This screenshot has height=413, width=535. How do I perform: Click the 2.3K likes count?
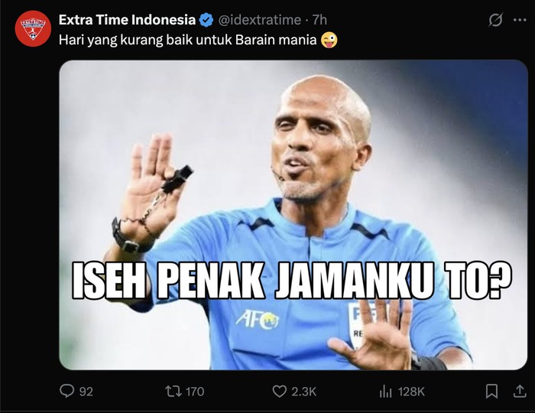pyautogui.click(x=303, y=392)
